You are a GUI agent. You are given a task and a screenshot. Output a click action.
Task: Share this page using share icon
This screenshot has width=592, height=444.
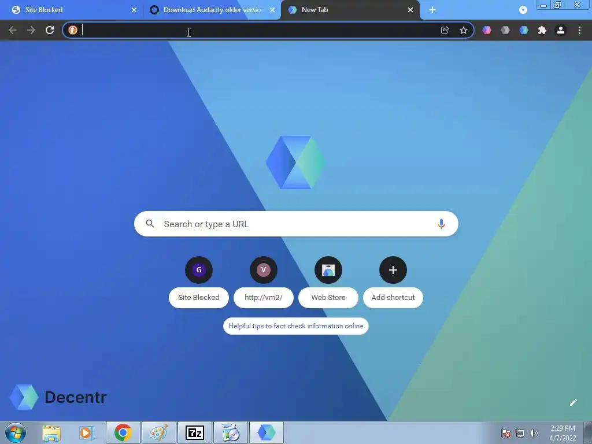pyautogui.click(x=445, y=30)
